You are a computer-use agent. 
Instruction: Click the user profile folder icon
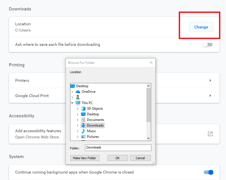point(78,97)
